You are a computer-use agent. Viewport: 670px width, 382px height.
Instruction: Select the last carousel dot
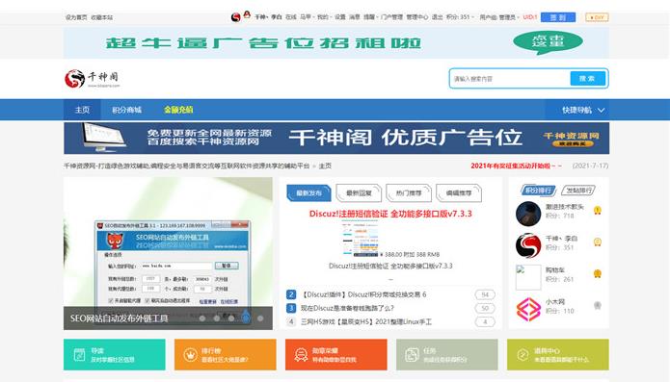(x=260, y=318)
